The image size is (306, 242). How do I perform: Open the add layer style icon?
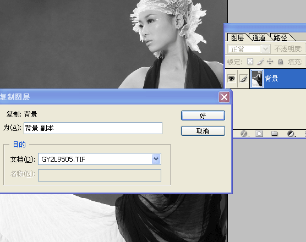click(x=244, y=134)
